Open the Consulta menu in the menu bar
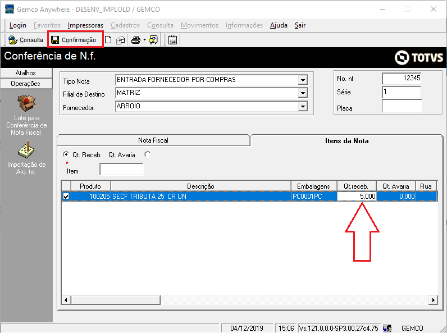 [160, 25]
